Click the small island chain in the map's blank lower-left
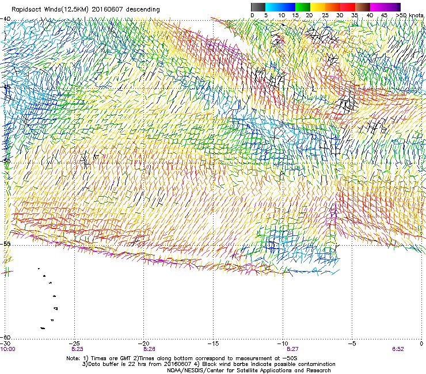This screenshot has height=374, width=426. point(48,299)
